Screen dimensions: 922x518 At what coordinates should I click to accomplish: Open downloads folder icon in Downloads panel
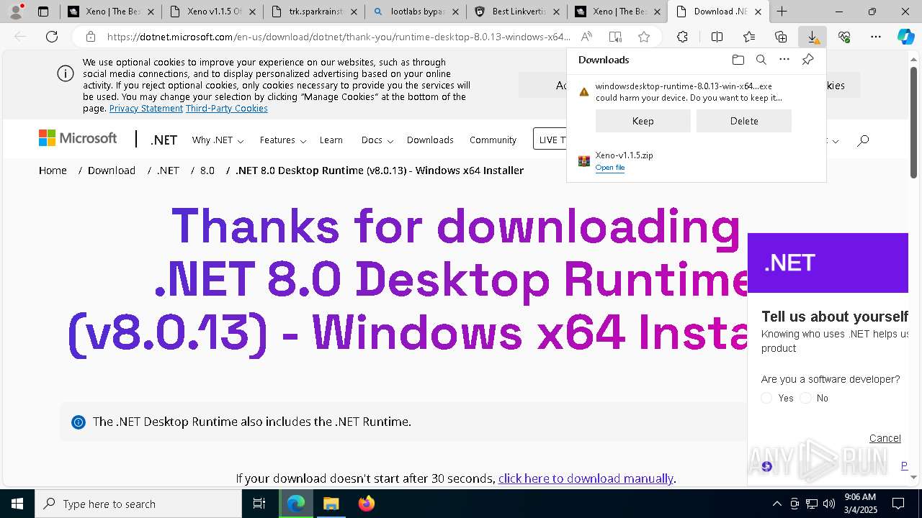[x=738, y=60]
